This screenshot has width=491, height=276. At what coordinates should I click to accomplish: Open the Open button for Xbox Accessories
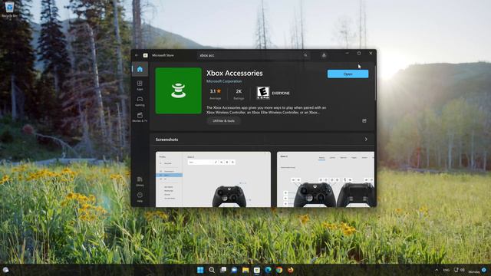348,74
